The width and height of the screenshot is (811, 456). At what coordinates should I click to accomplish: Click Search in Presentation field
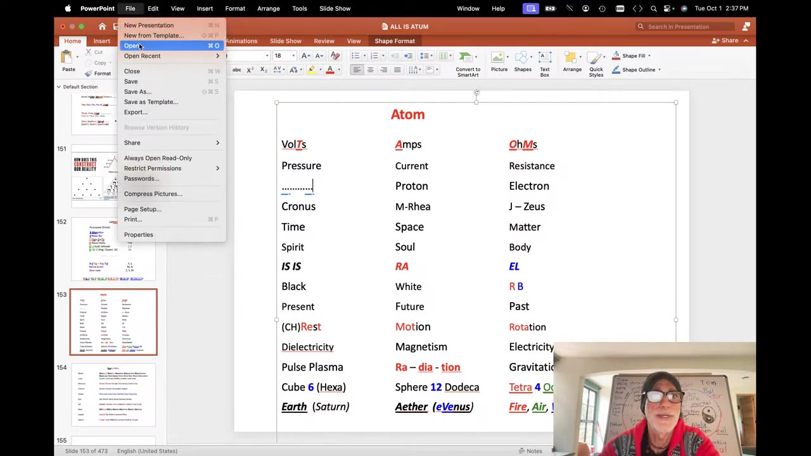click(686, 27)
